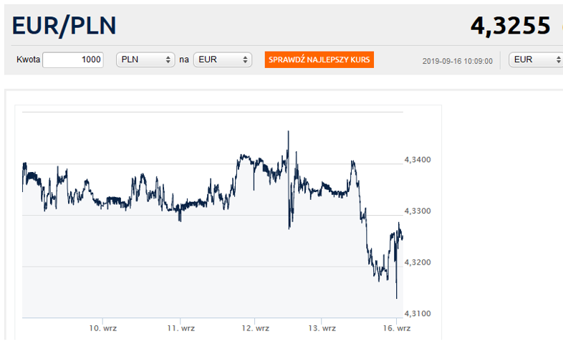Click the 4,3200 price axis label
This screenshot has width=563, height=344.
[x=418, y=263]
